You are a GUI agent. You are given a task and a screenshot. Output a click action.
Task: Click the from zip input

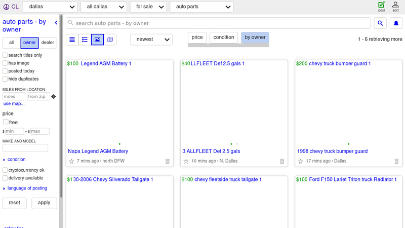pyautogui.click(x=38, y=96)
